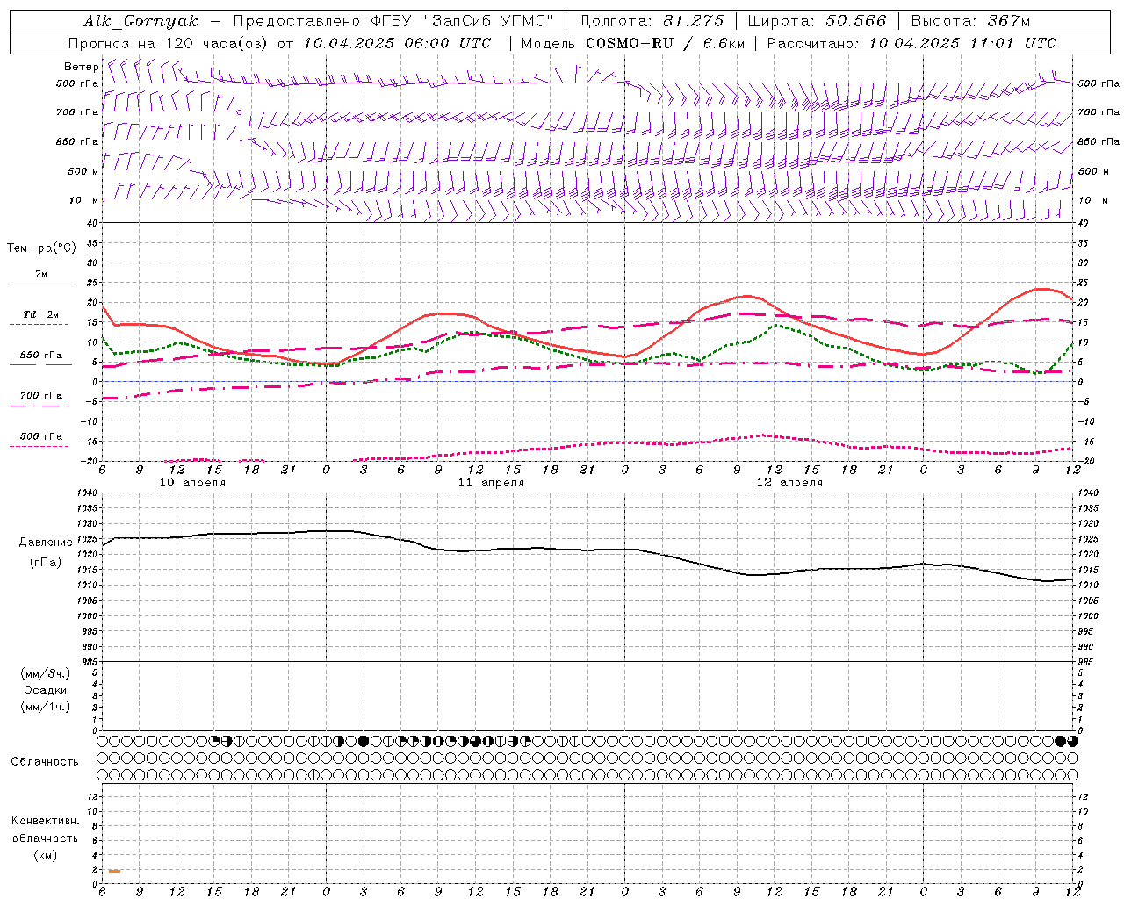The height and width of the screenshot is (899, 1124).
Task: Click the 'Облачность' cloud cover label
Action: pyautogui.click(x=45, y=762)
